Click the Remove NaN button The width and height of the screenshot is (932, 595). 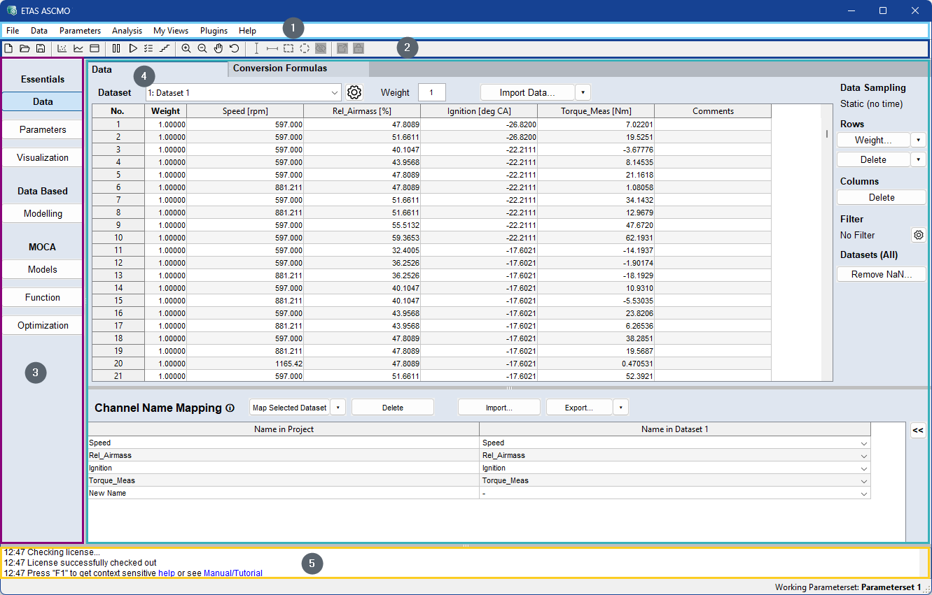881,274
